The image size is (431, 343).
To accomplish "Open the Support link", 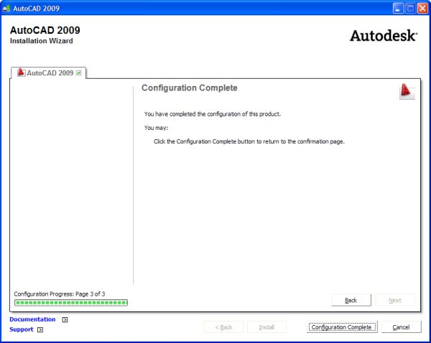I will (21, 329).
